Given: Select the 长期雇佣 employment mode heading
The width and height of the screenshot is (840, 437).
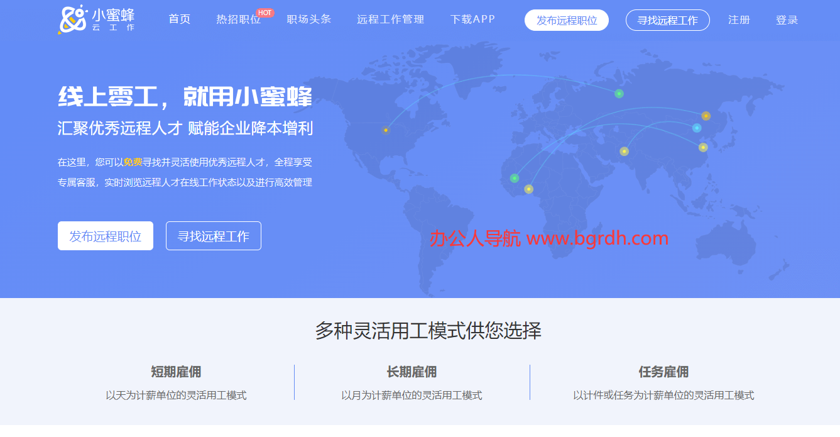Looking at the screenshot, I should (x=412, y=372).
